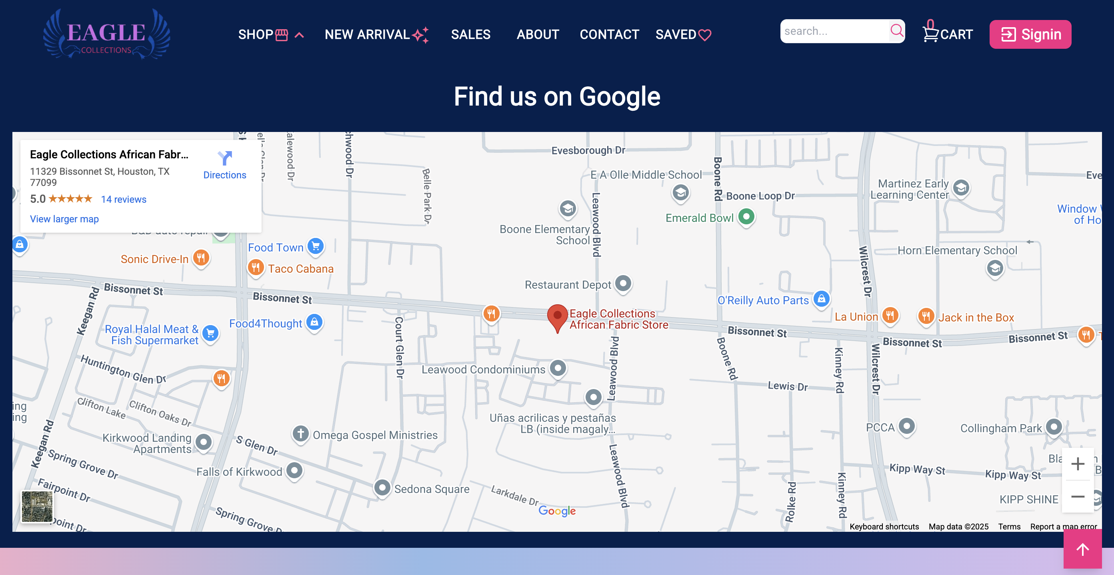Toggle satellite view thumbnail
The image size is (1114, 575).
[37, 506]
